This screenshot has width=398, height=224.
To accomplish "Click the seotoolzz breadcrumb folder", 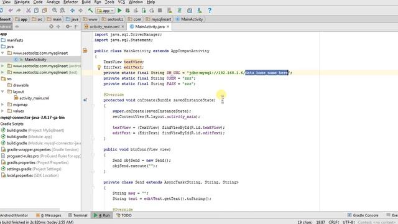I will click(113, 19).
